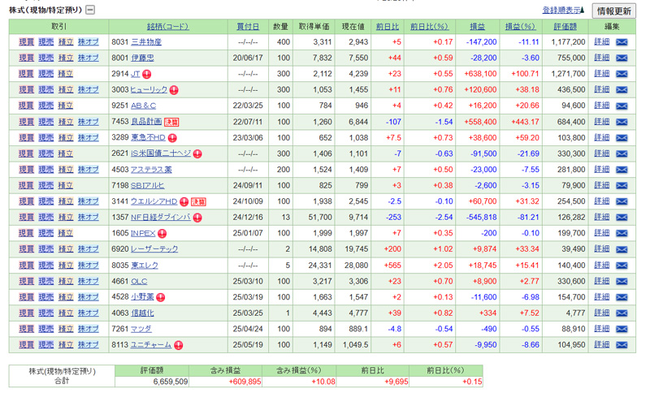Viewport: 650px width, 393px height.
Task: Sort by 損益(%) column header
Action: (520, 27)
